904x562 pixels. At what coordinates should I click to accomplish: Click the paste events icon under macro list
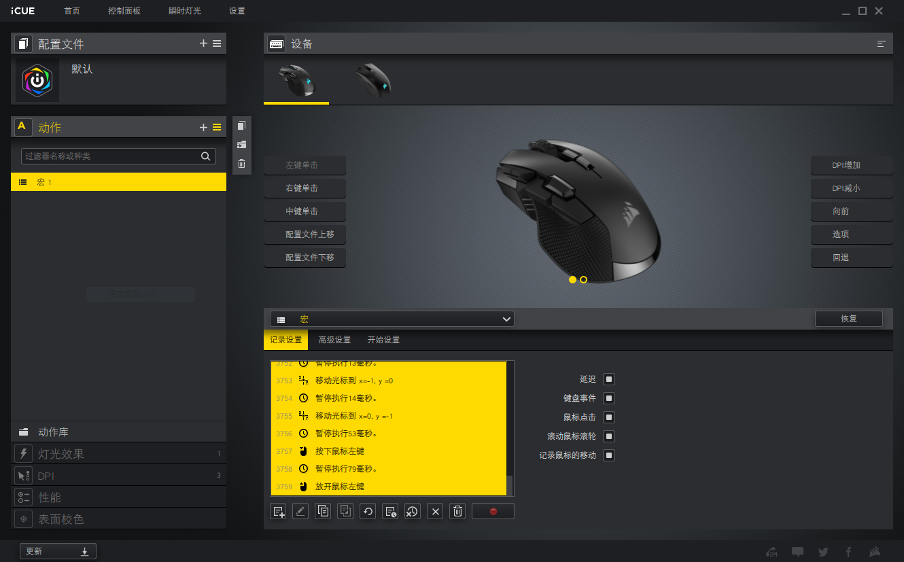tap(345, 512)
